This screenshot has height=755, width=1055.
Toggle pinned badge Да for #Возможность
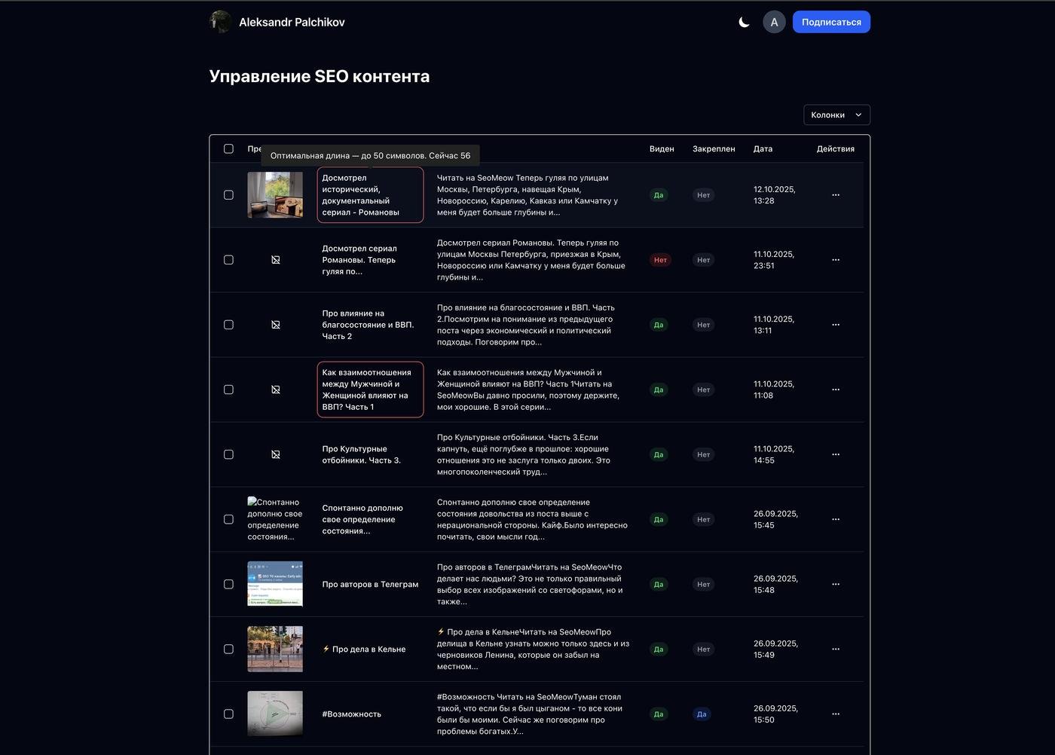[x=702, y=714]
